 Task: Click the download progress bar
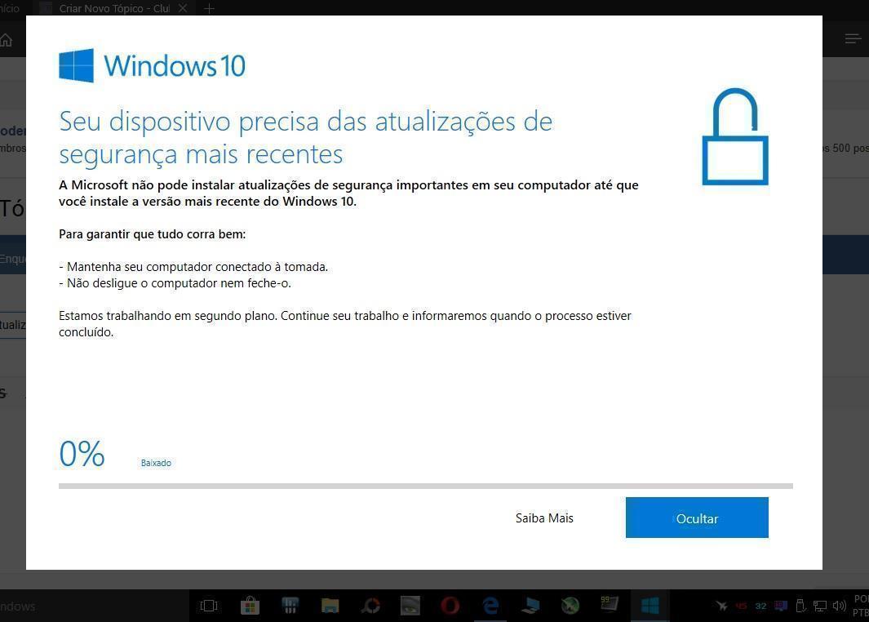pos(426,486)
